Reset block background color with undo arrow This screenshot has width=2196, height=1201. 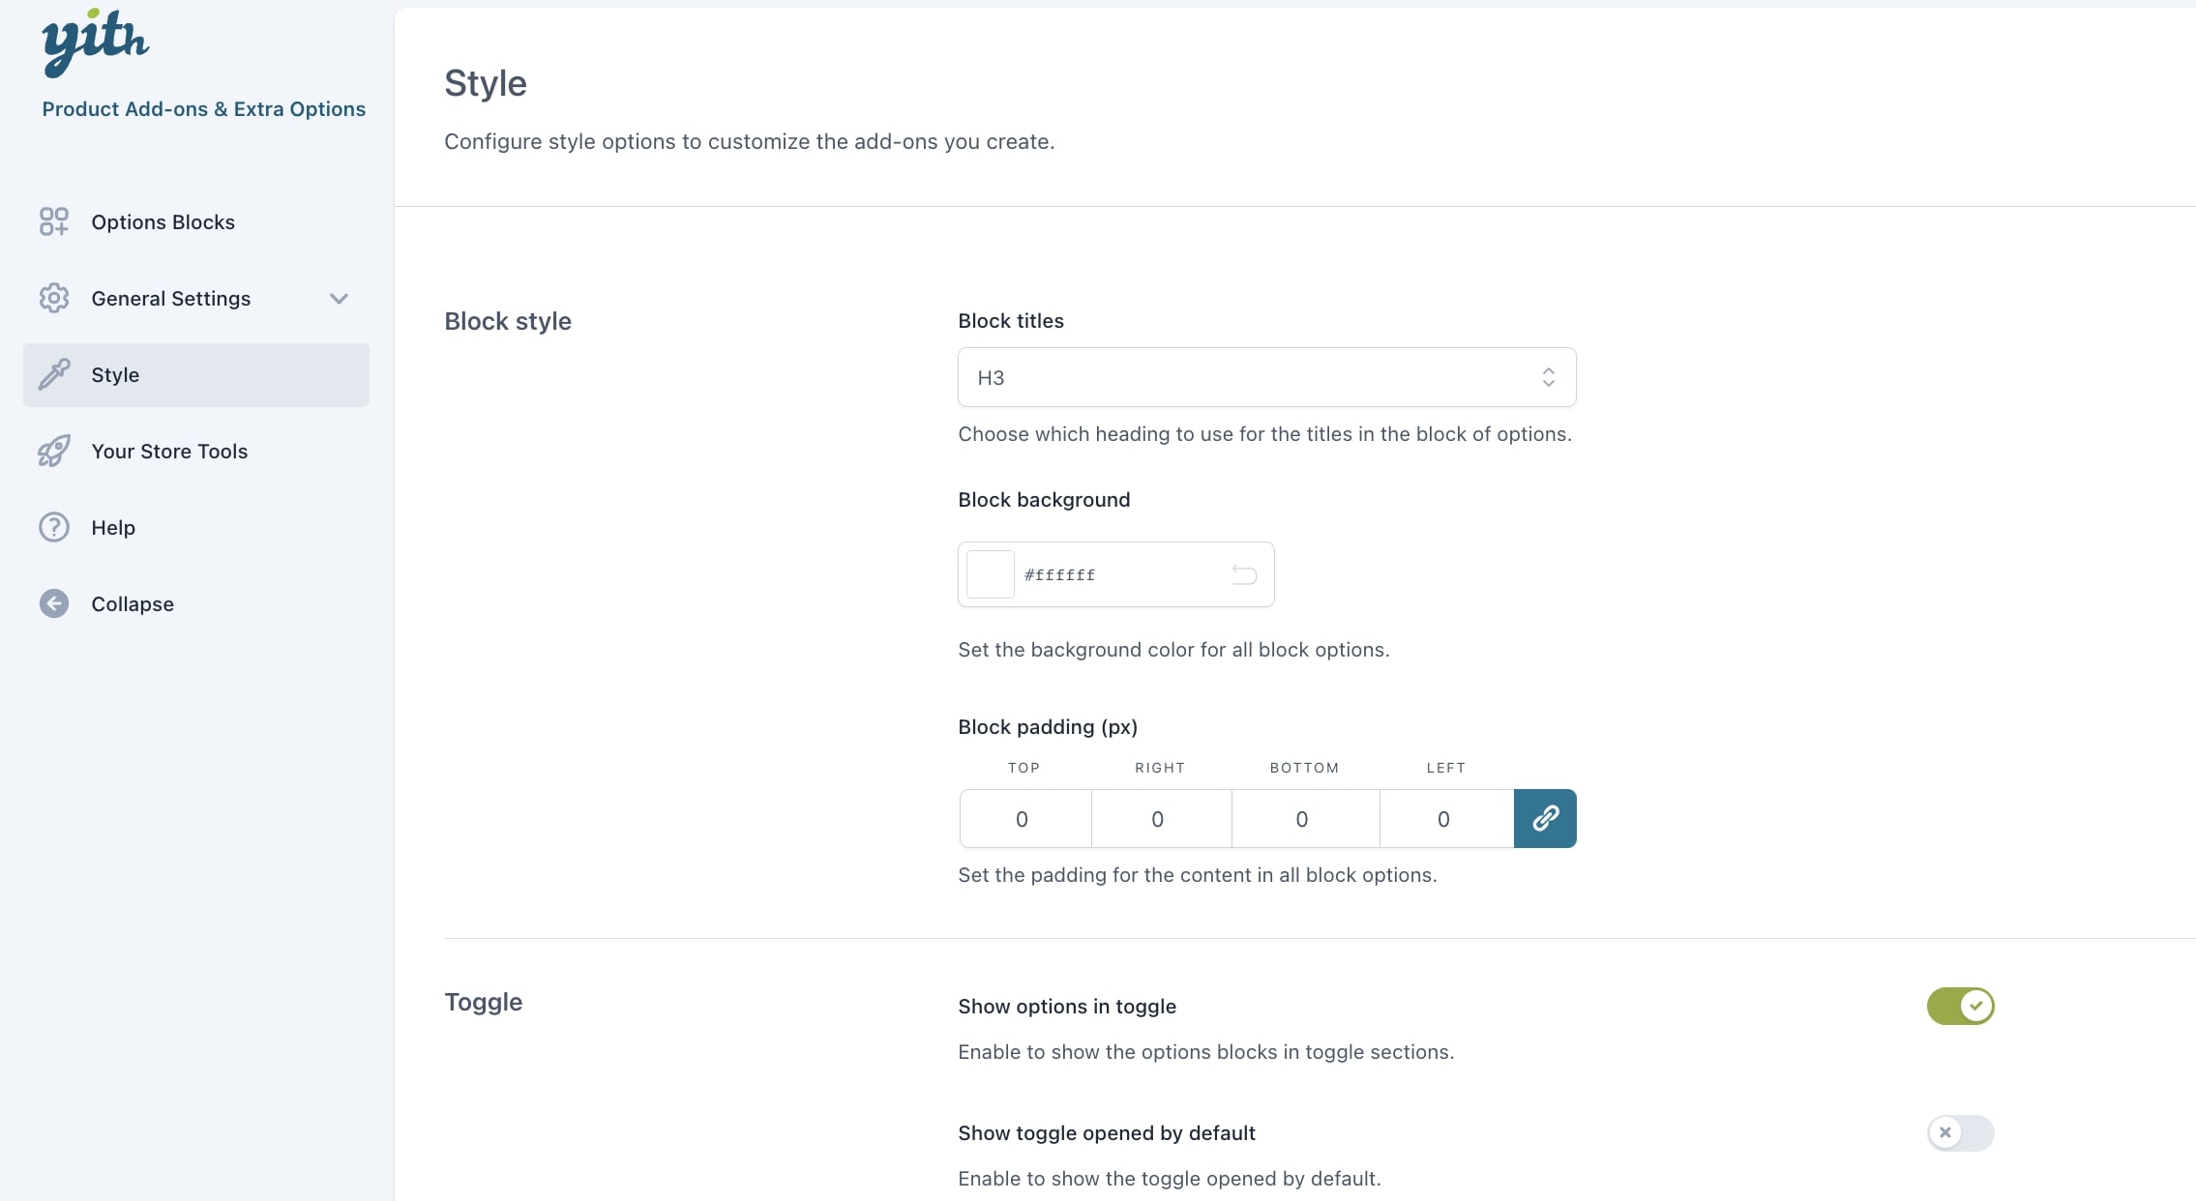[1244, 575]
